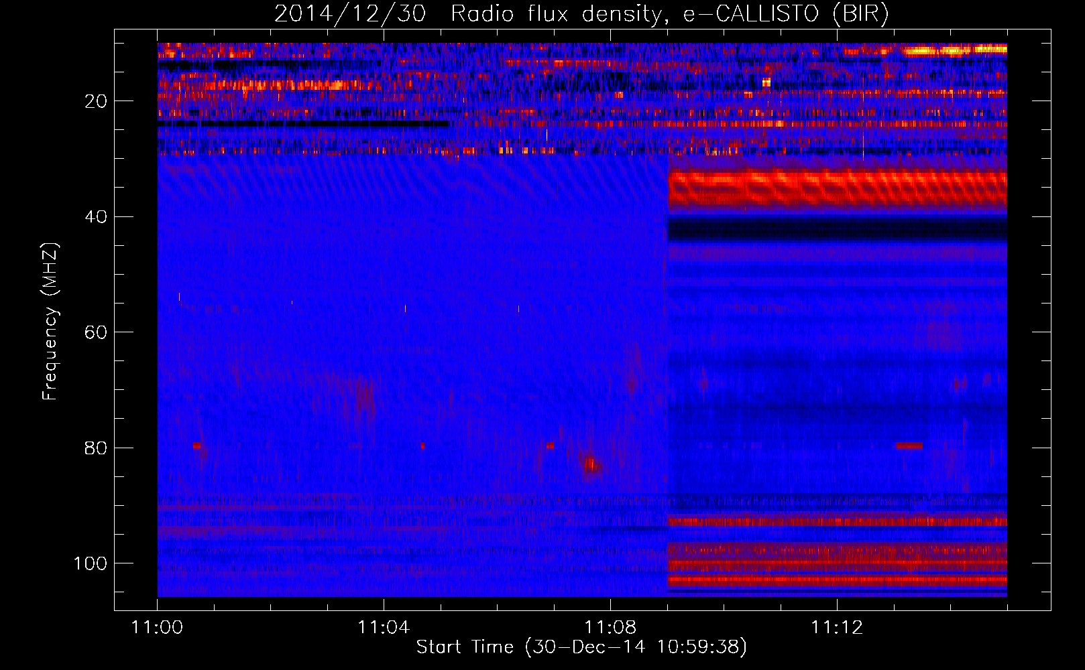Click the 11:08 time tick label

[610, 628]
